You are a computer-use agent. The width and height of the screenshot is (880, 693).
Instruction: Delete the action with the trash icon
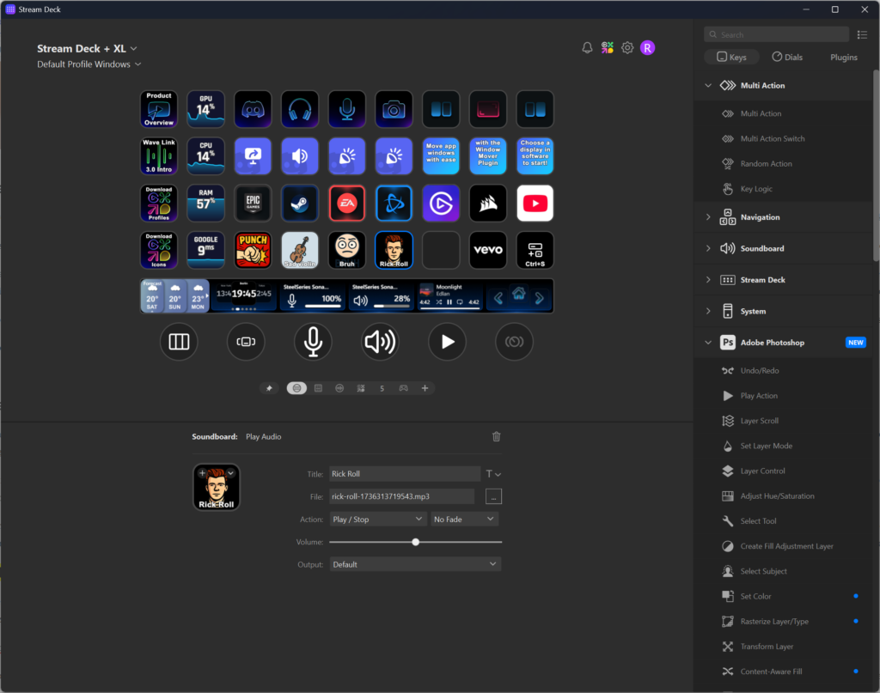[x=496, y=436]
